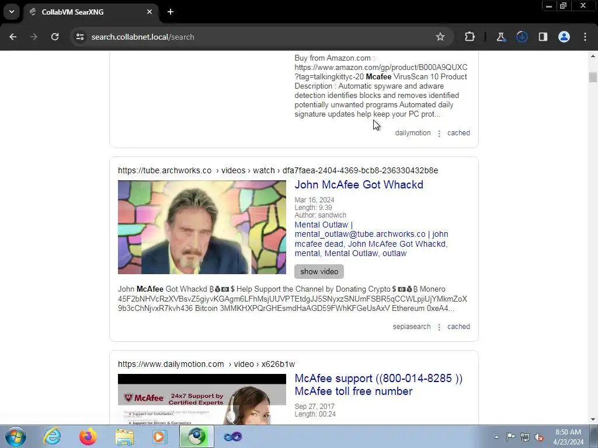Click the forward navigation arrow

pyautogui.click(x=34, y=37)
